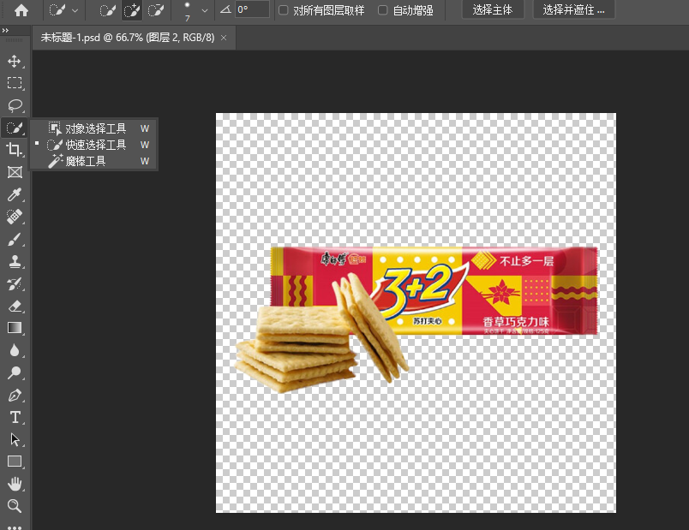
Task: Select the History Brush tool
Action: tap(15, 283)
